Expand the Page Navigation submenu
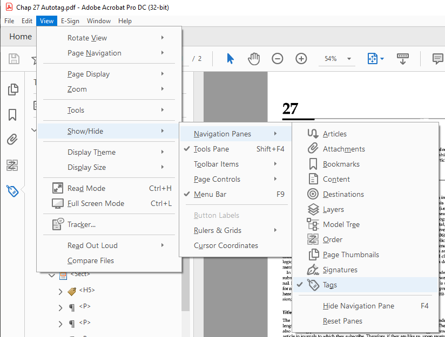The width and height of the screenshot is (445, 337). (109, 53)
